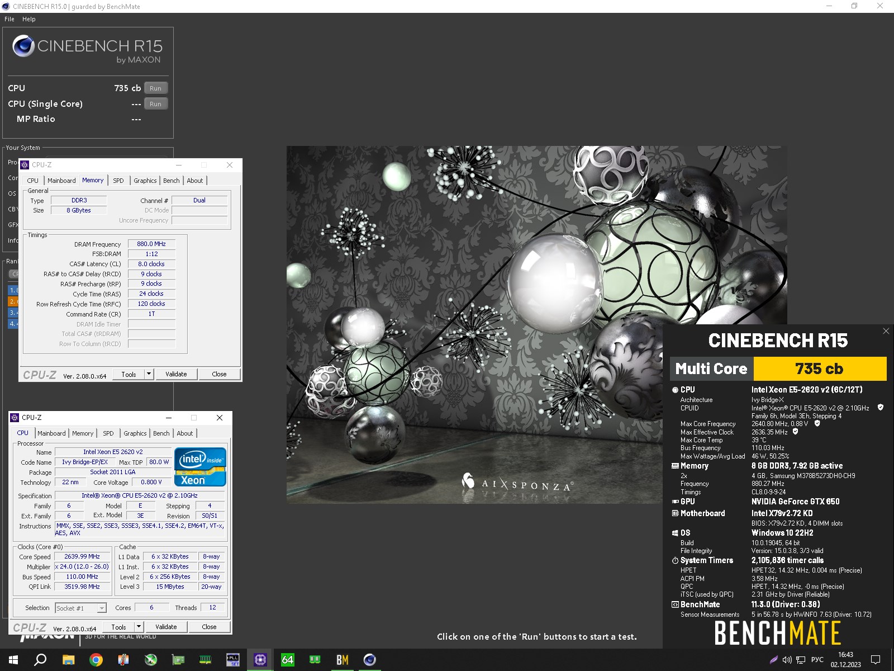894x671 pixels.
Task: Click Tools button in upper CPU-Z window
Action: [x=129, y=374]
